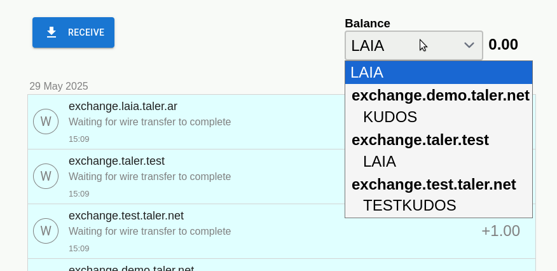This screenshot has height=271, width=557.
Task: Choose LAIA under exchange.taler.test
Action: (x=380, y=162)
